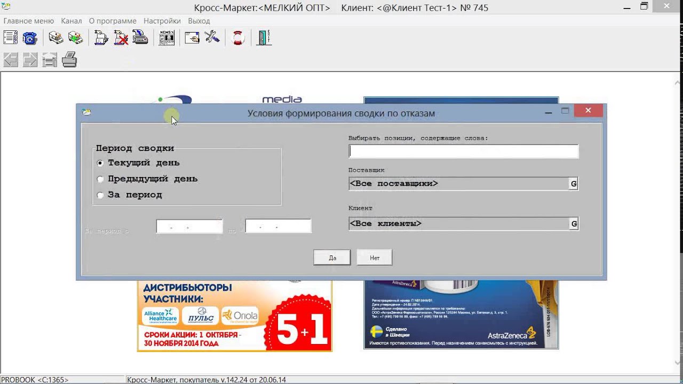Click the envelope with hand icon

point(192,38)
